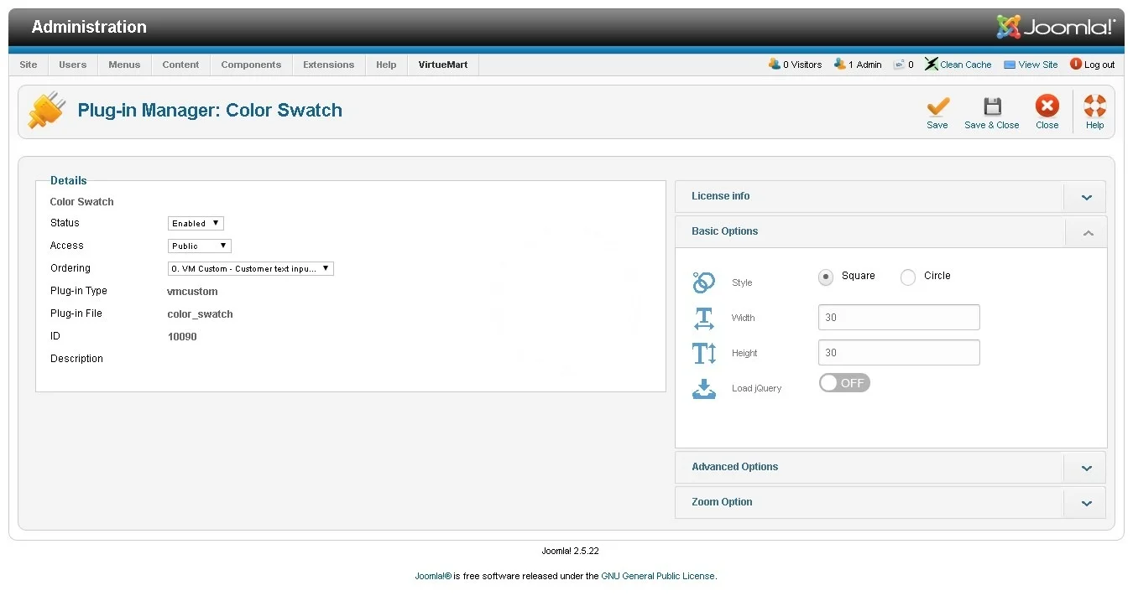
Task: Expand the Advanced Options panel chevron
Action: pos(1087,469)
